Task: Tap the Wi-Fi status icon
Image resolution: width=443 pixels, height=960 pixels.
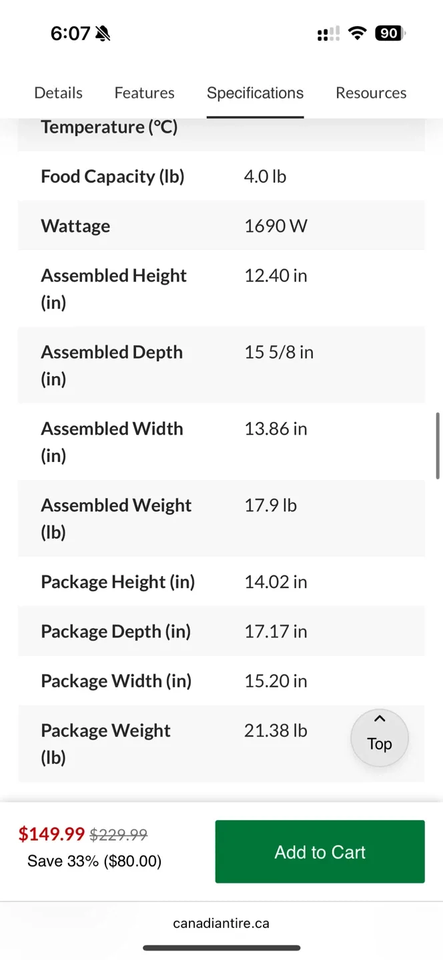Action: click(x=358, y=33)
